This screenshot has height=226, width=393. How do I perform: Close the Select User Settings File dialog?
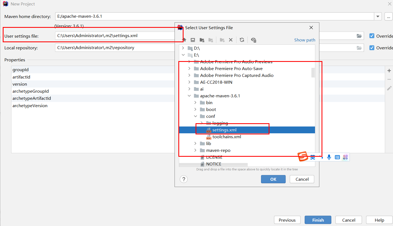coord(311,28)
